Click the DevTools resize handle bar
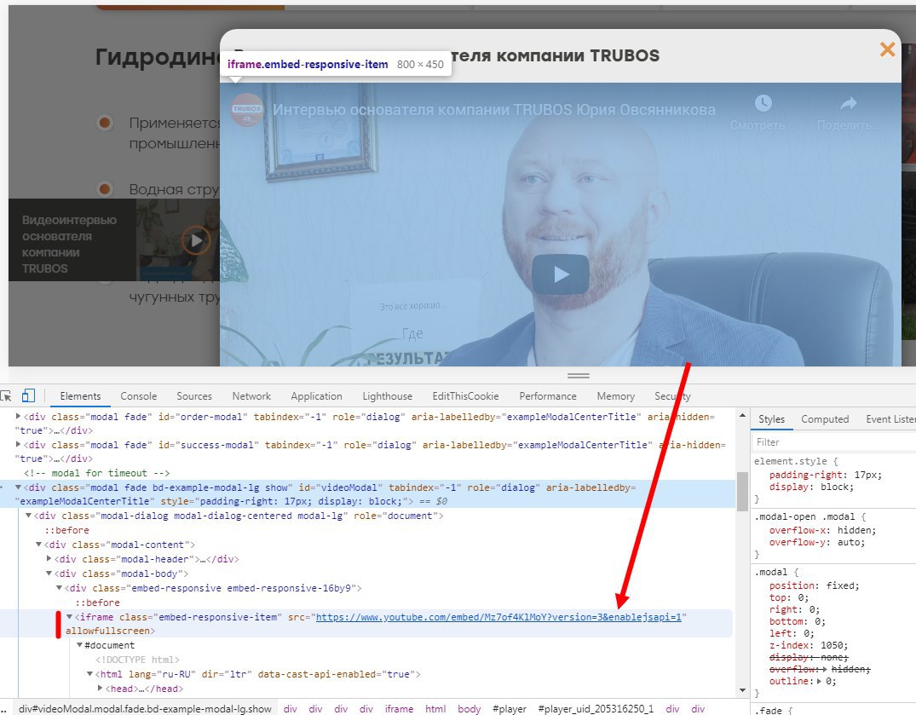Image resolution: width=916 pixels, height=715 pixels. pyautogui.click(x=578, y=376)
